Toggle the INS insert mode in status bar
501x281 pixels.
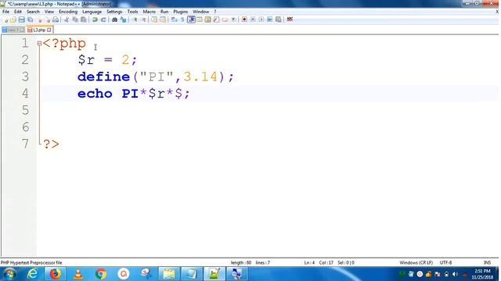pyautogui.click(x=487, y=262)
